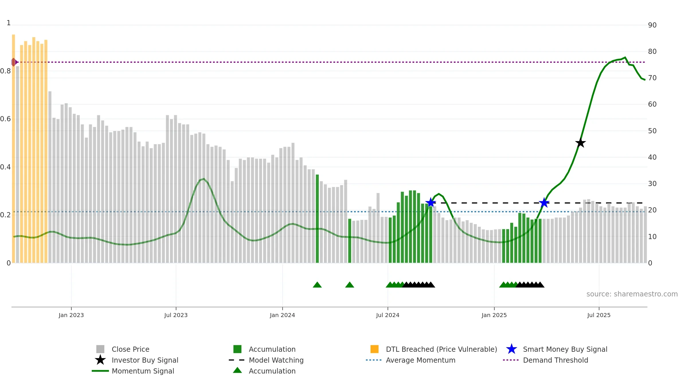Click the momentum signal peak near 0.85
The width and height of the screenshot is (688, 387).
click(625, 58)
